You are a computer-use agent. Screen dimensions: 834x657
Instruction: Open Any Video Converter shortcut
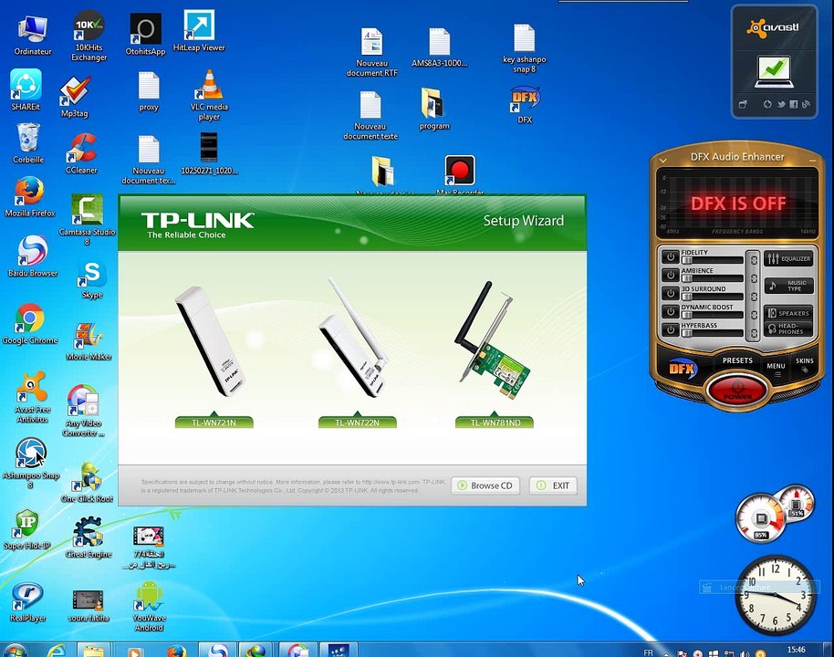coord(83,411)
